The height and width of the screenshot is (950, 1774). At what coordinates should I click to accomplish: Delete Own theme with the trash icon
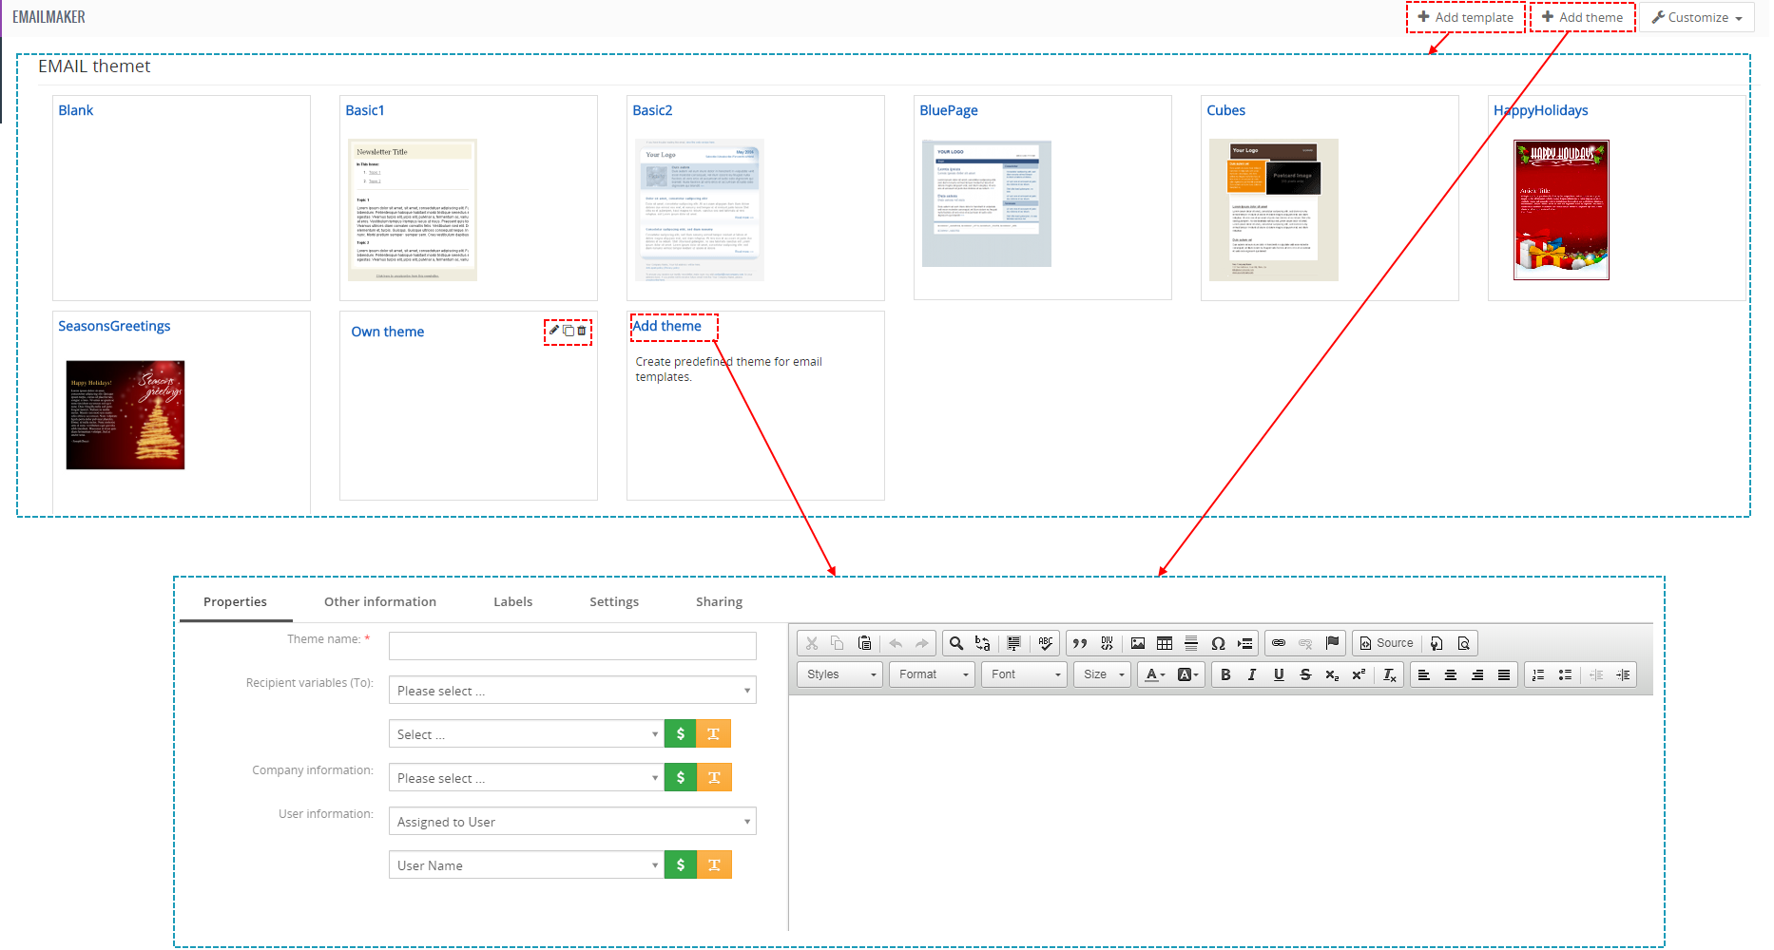tap(582, 331)
